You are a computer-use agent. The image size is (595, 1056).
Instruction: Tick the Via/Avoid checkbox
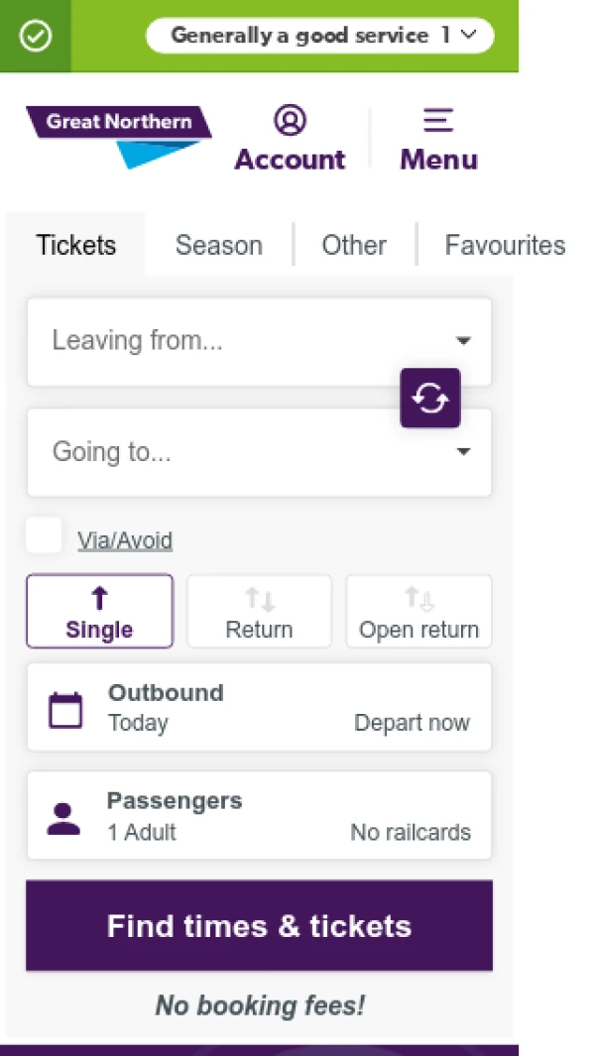click(x=44, y=535)
